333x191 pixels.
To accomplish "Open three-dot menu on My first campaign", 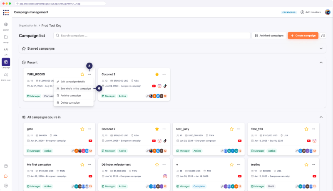I will pos(89,164).
